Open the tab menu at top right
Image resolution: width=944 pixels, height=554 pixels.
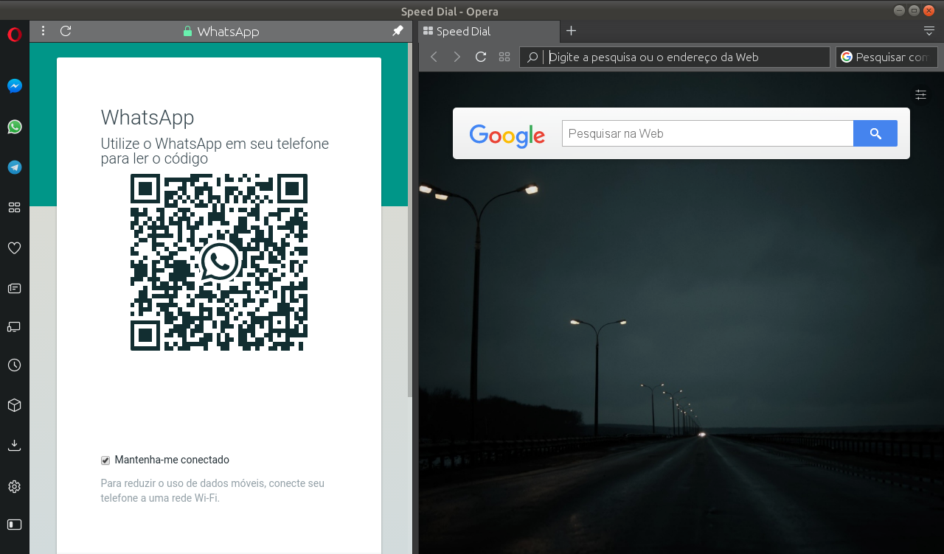[929, 31]
